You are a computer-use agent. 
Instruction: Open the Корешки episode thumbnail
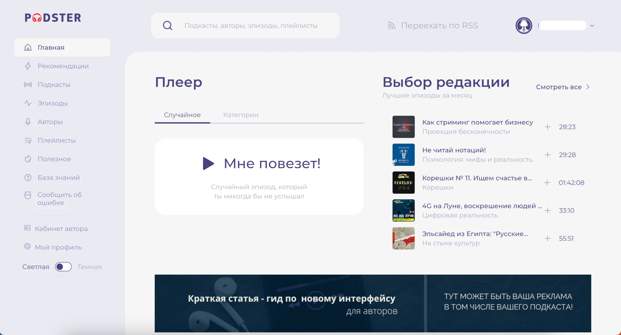[403, 183]
